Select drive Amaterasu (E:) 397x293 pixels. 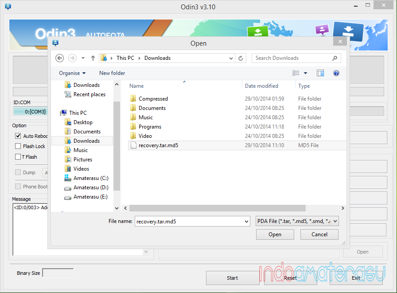(86, 197)
